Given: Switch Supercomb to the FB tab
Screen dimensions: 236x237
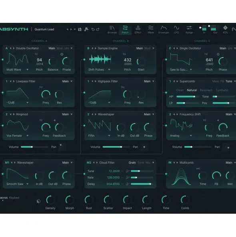Looking at the screenshot, I should click(x=222, y=81).
